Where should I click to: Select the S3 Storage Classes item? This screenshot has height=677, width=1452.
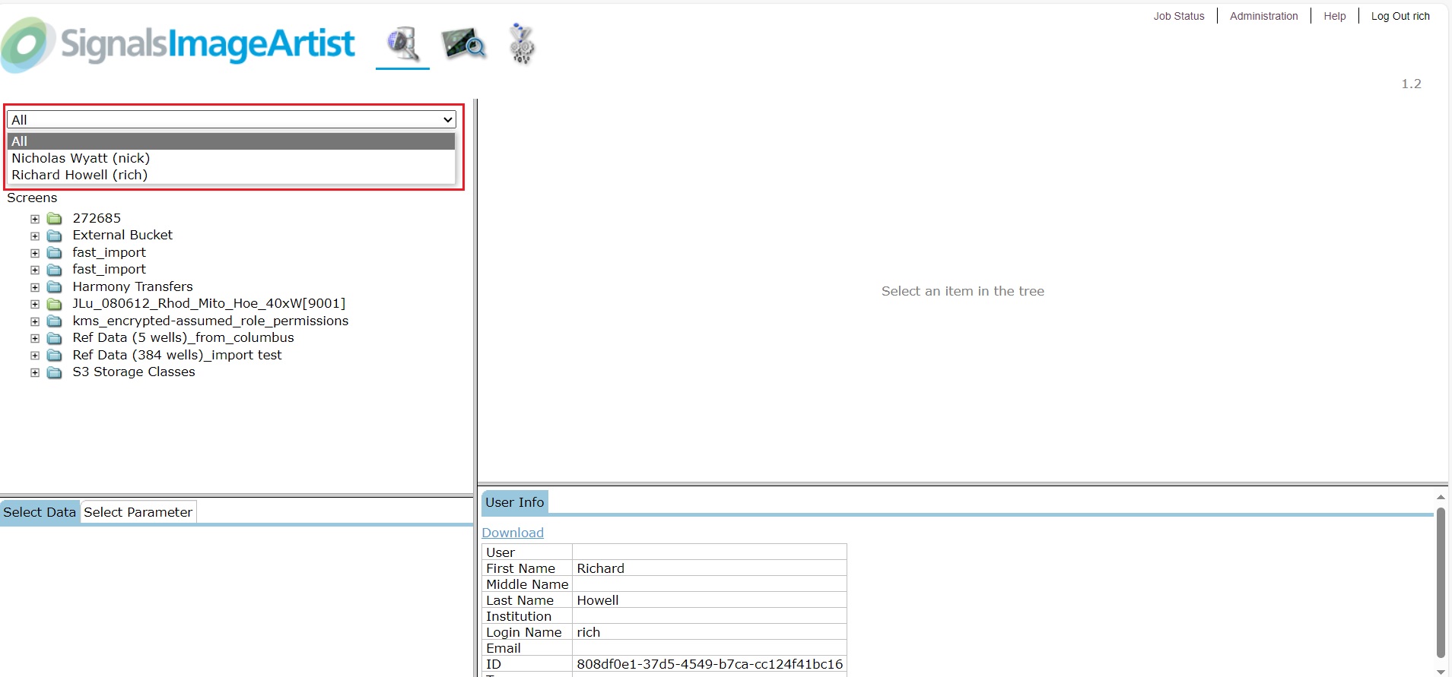(134, 372)
